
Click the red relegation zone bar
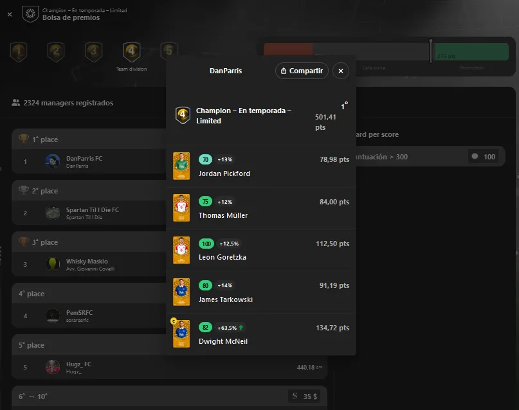point(288,49)
